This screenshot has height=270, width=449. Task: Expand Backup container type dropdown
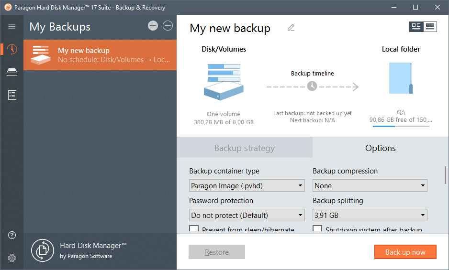247,185
